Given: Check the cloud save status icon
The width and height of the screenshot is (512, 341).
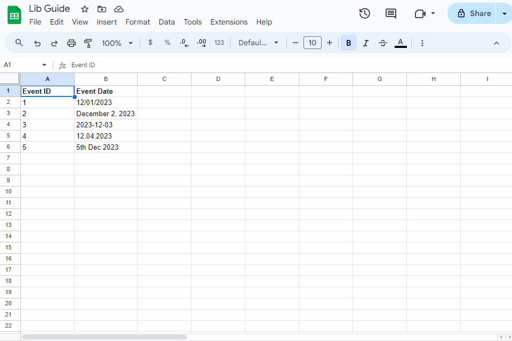Looking at the screenshot, I should (119, 9).
